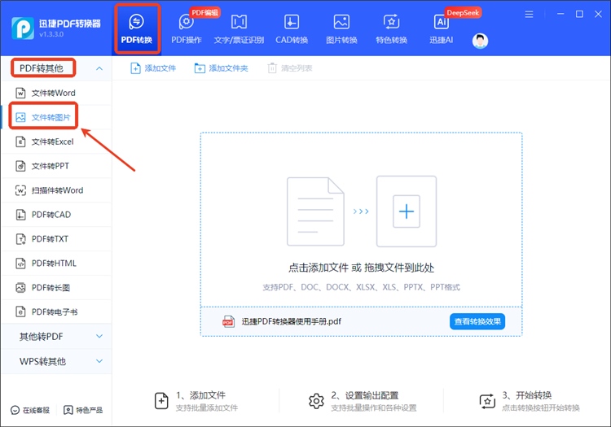Click the user avatar icon
The width and height of the screenshot is (611, 427).
(x=480, y=41)
